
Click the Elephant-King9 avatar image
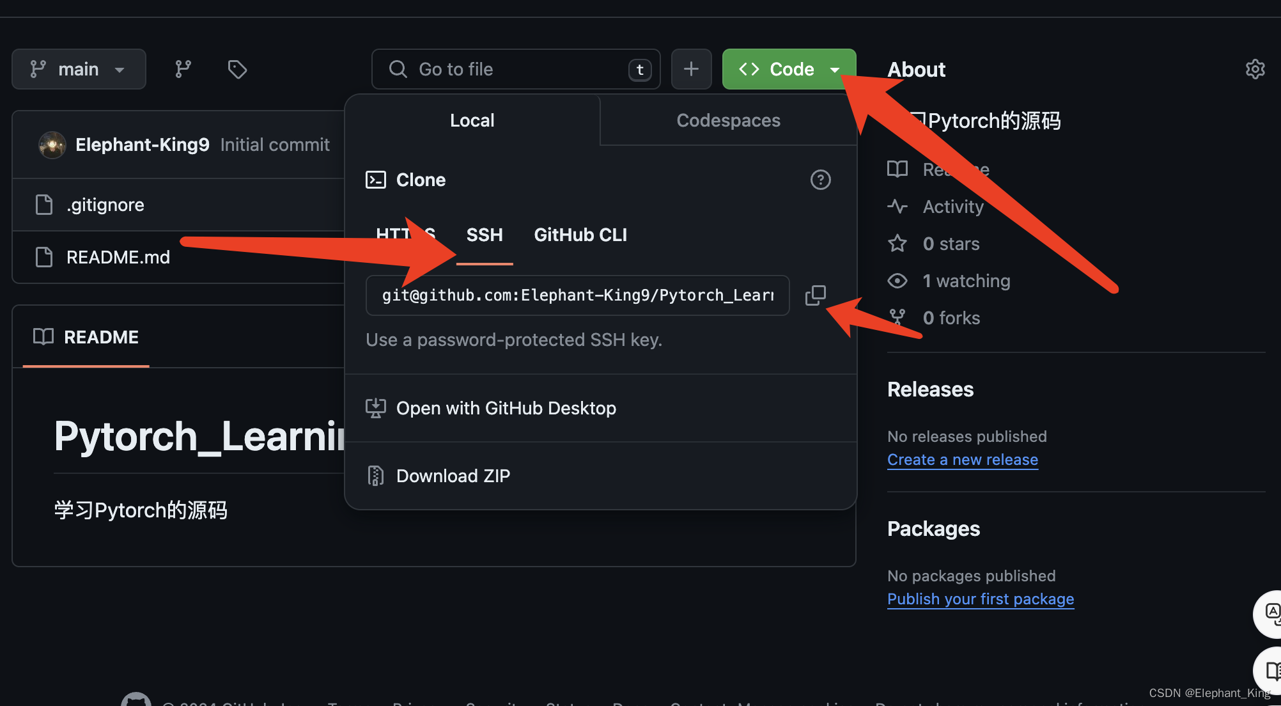click(52, 145)
